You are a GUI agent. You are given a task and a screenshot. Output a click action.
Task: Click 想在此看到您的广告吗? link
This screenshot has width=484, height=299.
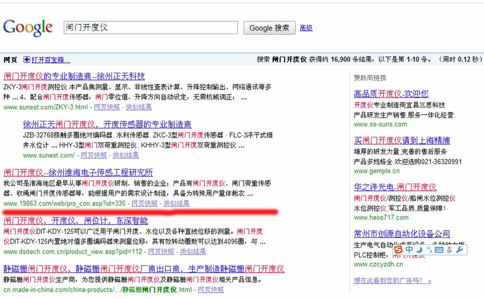pos(392,281)
